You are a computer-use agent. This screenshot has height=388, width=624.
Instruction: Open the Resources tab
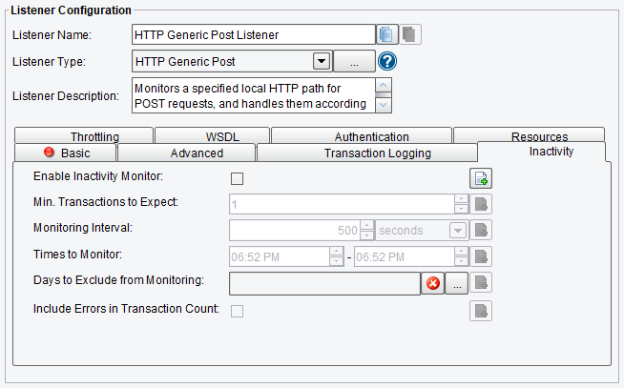click(x=529, y=135)
